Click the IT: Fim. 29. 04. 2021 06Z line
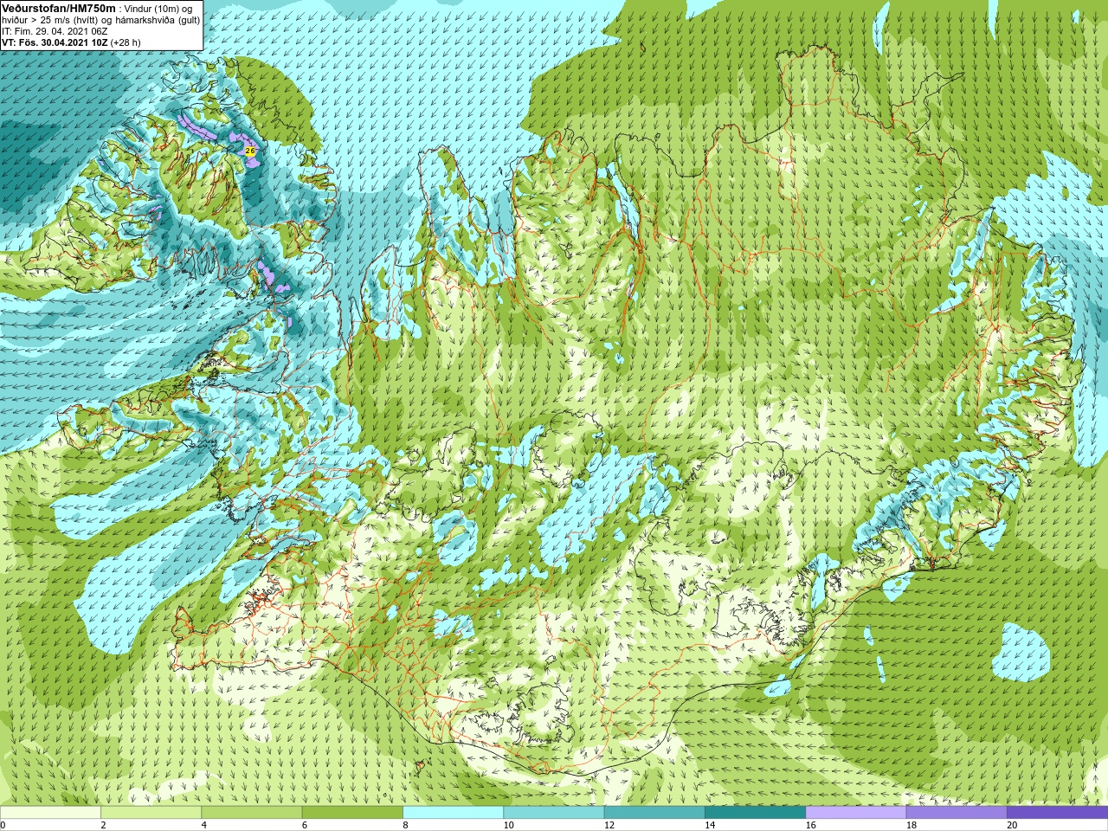 point(55,31)
